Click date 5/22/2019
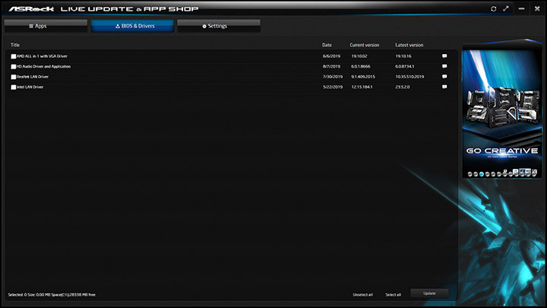The width and height of the screenshot is (547, 308). [333, 87]
